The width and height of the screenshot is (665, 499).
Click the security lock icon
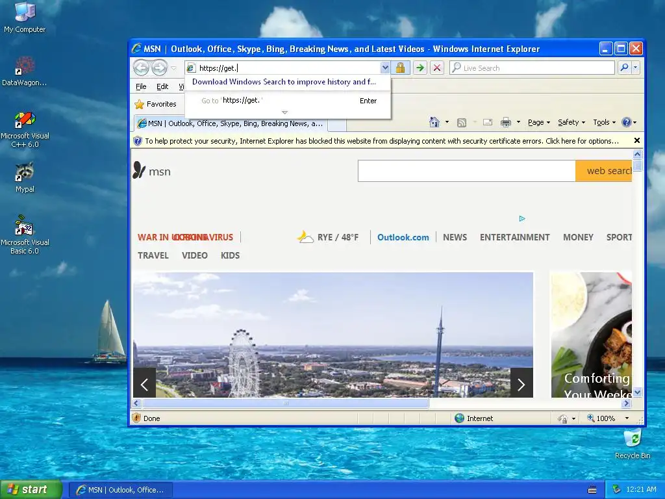point(400,68)
